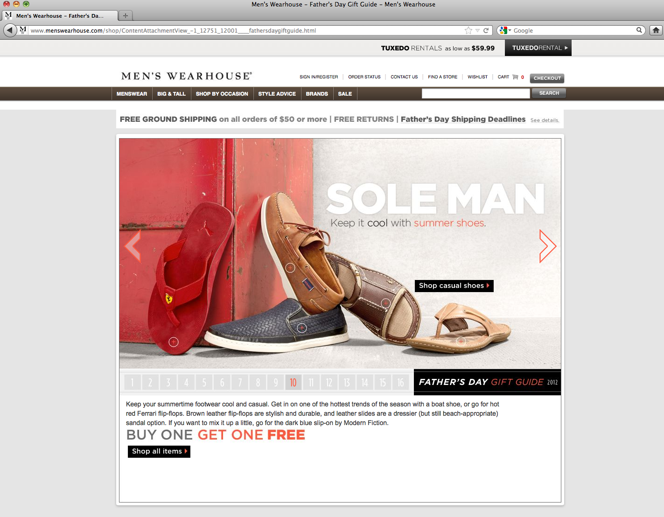The image size is (664, 517).
Task: Click hotspot plus on brown boat shoe
Action: point(290,268)
